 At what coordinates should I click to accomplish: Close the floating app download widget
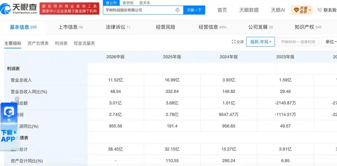[x=17, y=99]
